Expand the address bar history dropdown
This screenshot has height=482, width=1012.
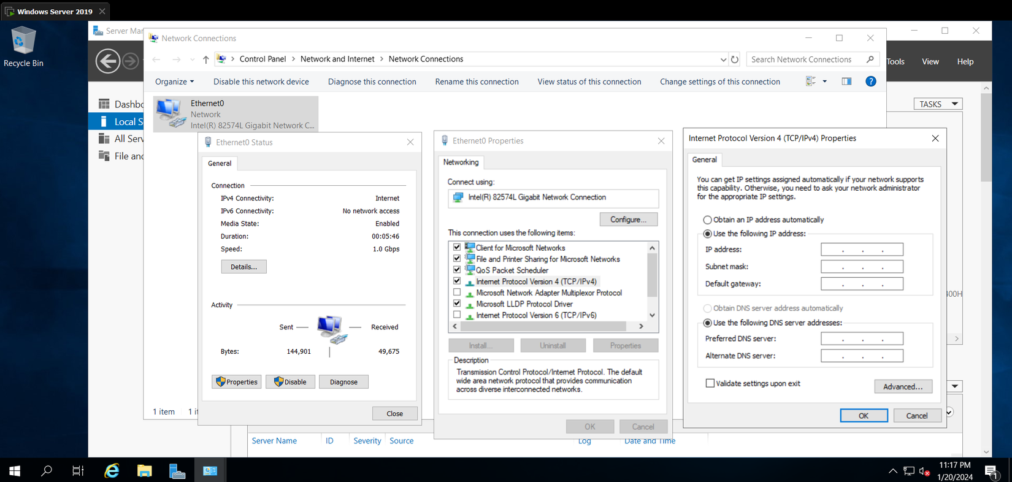(x=723, y=59)
